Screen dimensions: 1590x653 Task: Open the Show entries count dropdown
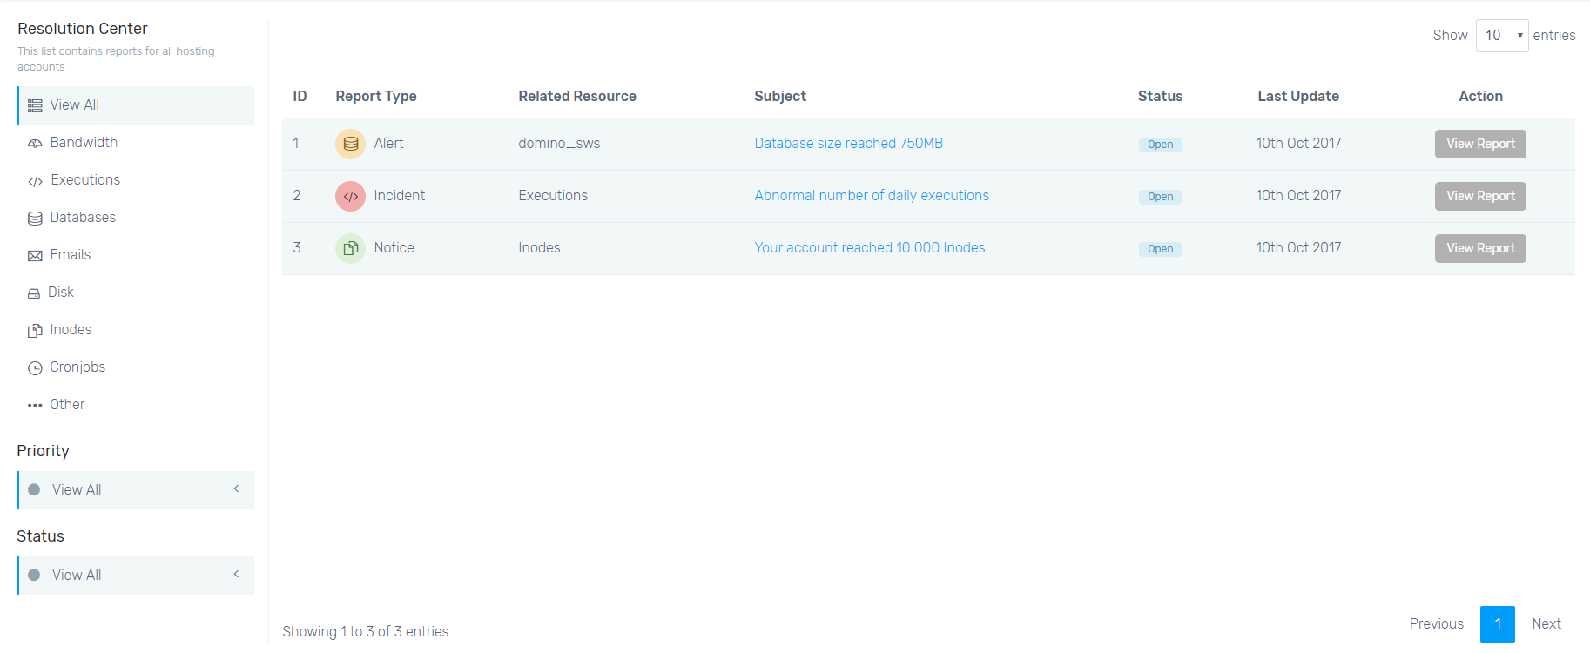click(1501, 36)
